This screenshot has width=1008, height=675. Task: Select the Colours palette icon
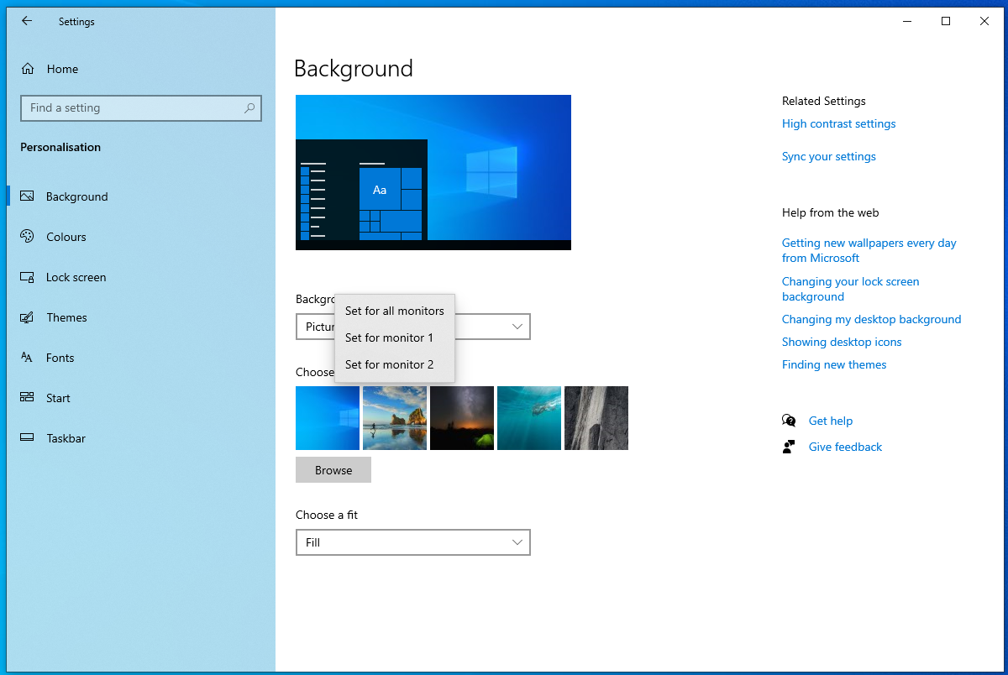pyautogui.click(x=27, y=237)
